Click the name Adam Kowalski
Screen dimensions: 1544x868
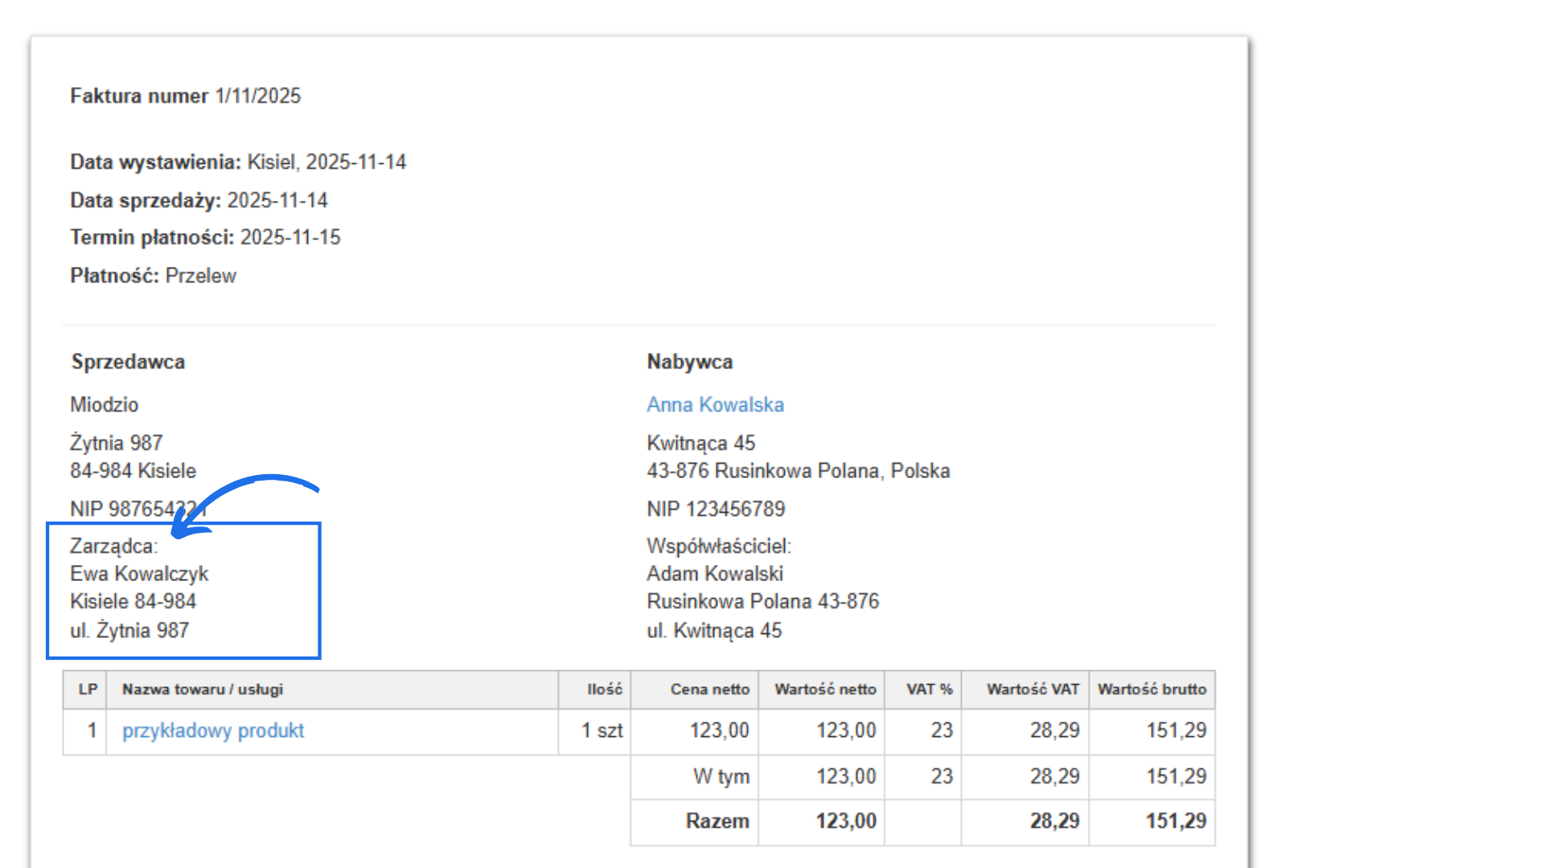tap(714, 574)
